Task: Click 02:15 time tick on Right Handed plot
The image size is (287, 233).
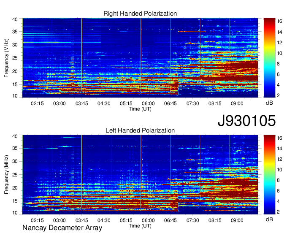Action: pyautogui.click(x=37, y=103)
